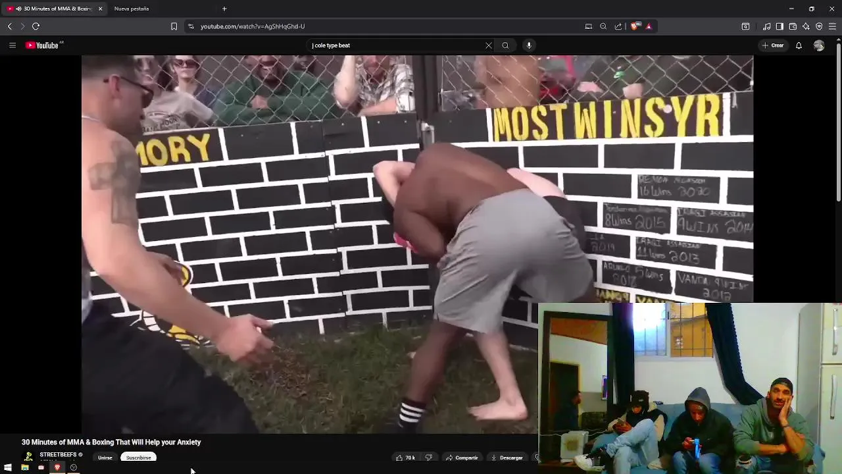Screen dimensions: 842x474
Task: Install the app via the screen-arrow icon
Action: (x=589, y=26)
